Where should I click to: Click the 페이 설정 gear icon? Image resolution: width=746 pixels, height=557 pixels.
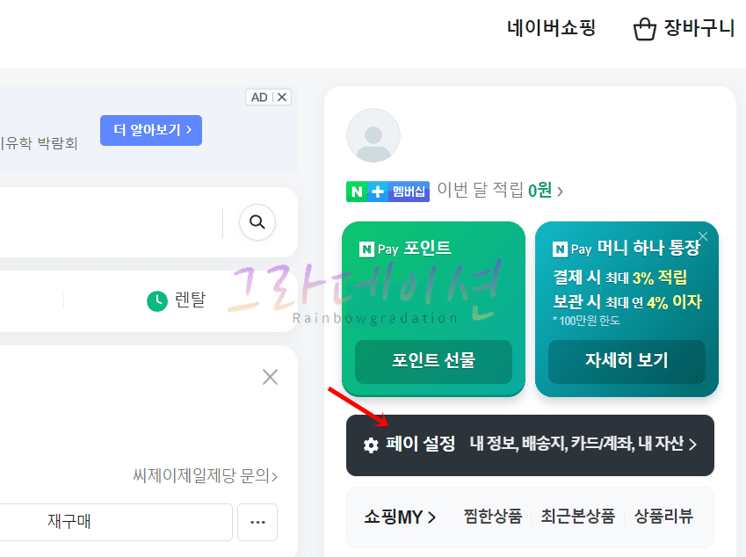click(x=371, y=445)
